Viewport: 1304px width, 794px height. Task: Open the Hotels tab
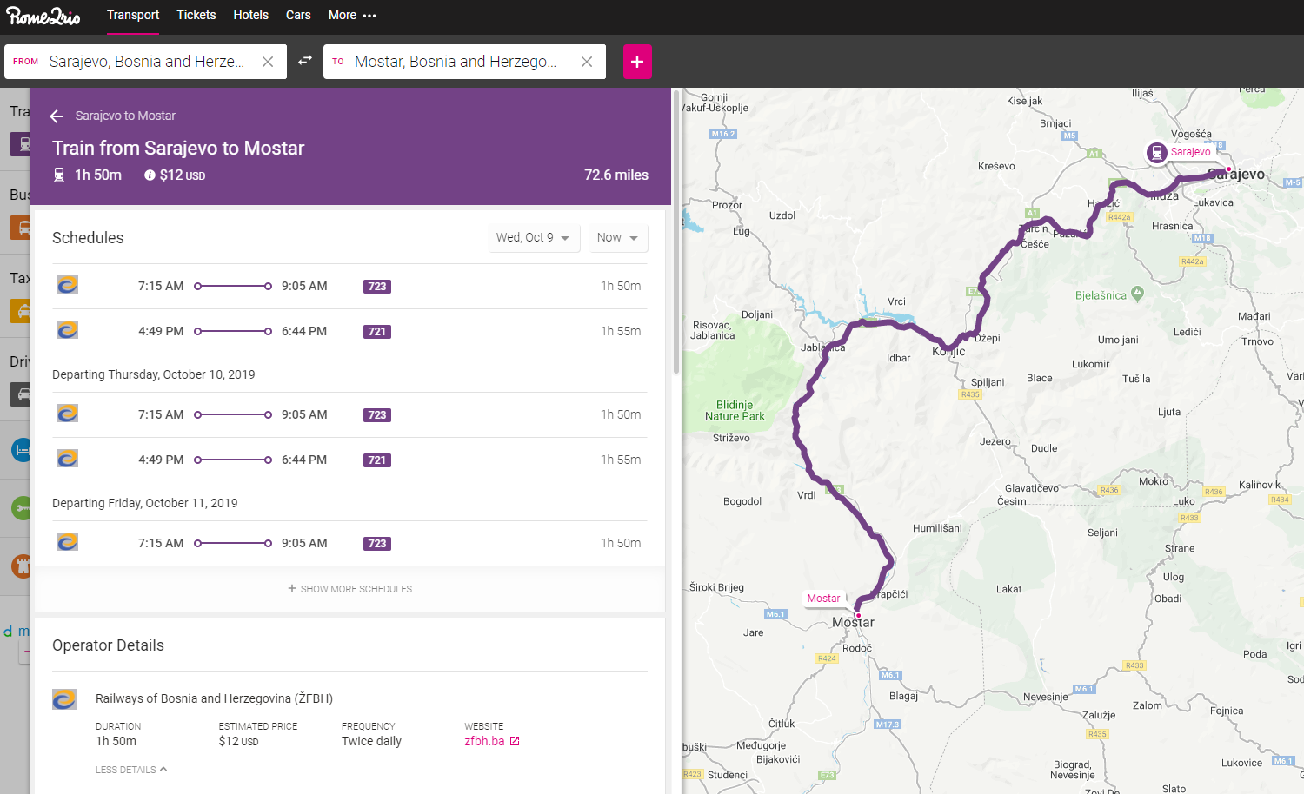pos(250,16)
